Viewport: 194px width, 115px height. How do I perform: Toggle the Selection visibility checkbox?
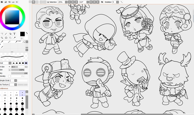[x=48, y=2]
